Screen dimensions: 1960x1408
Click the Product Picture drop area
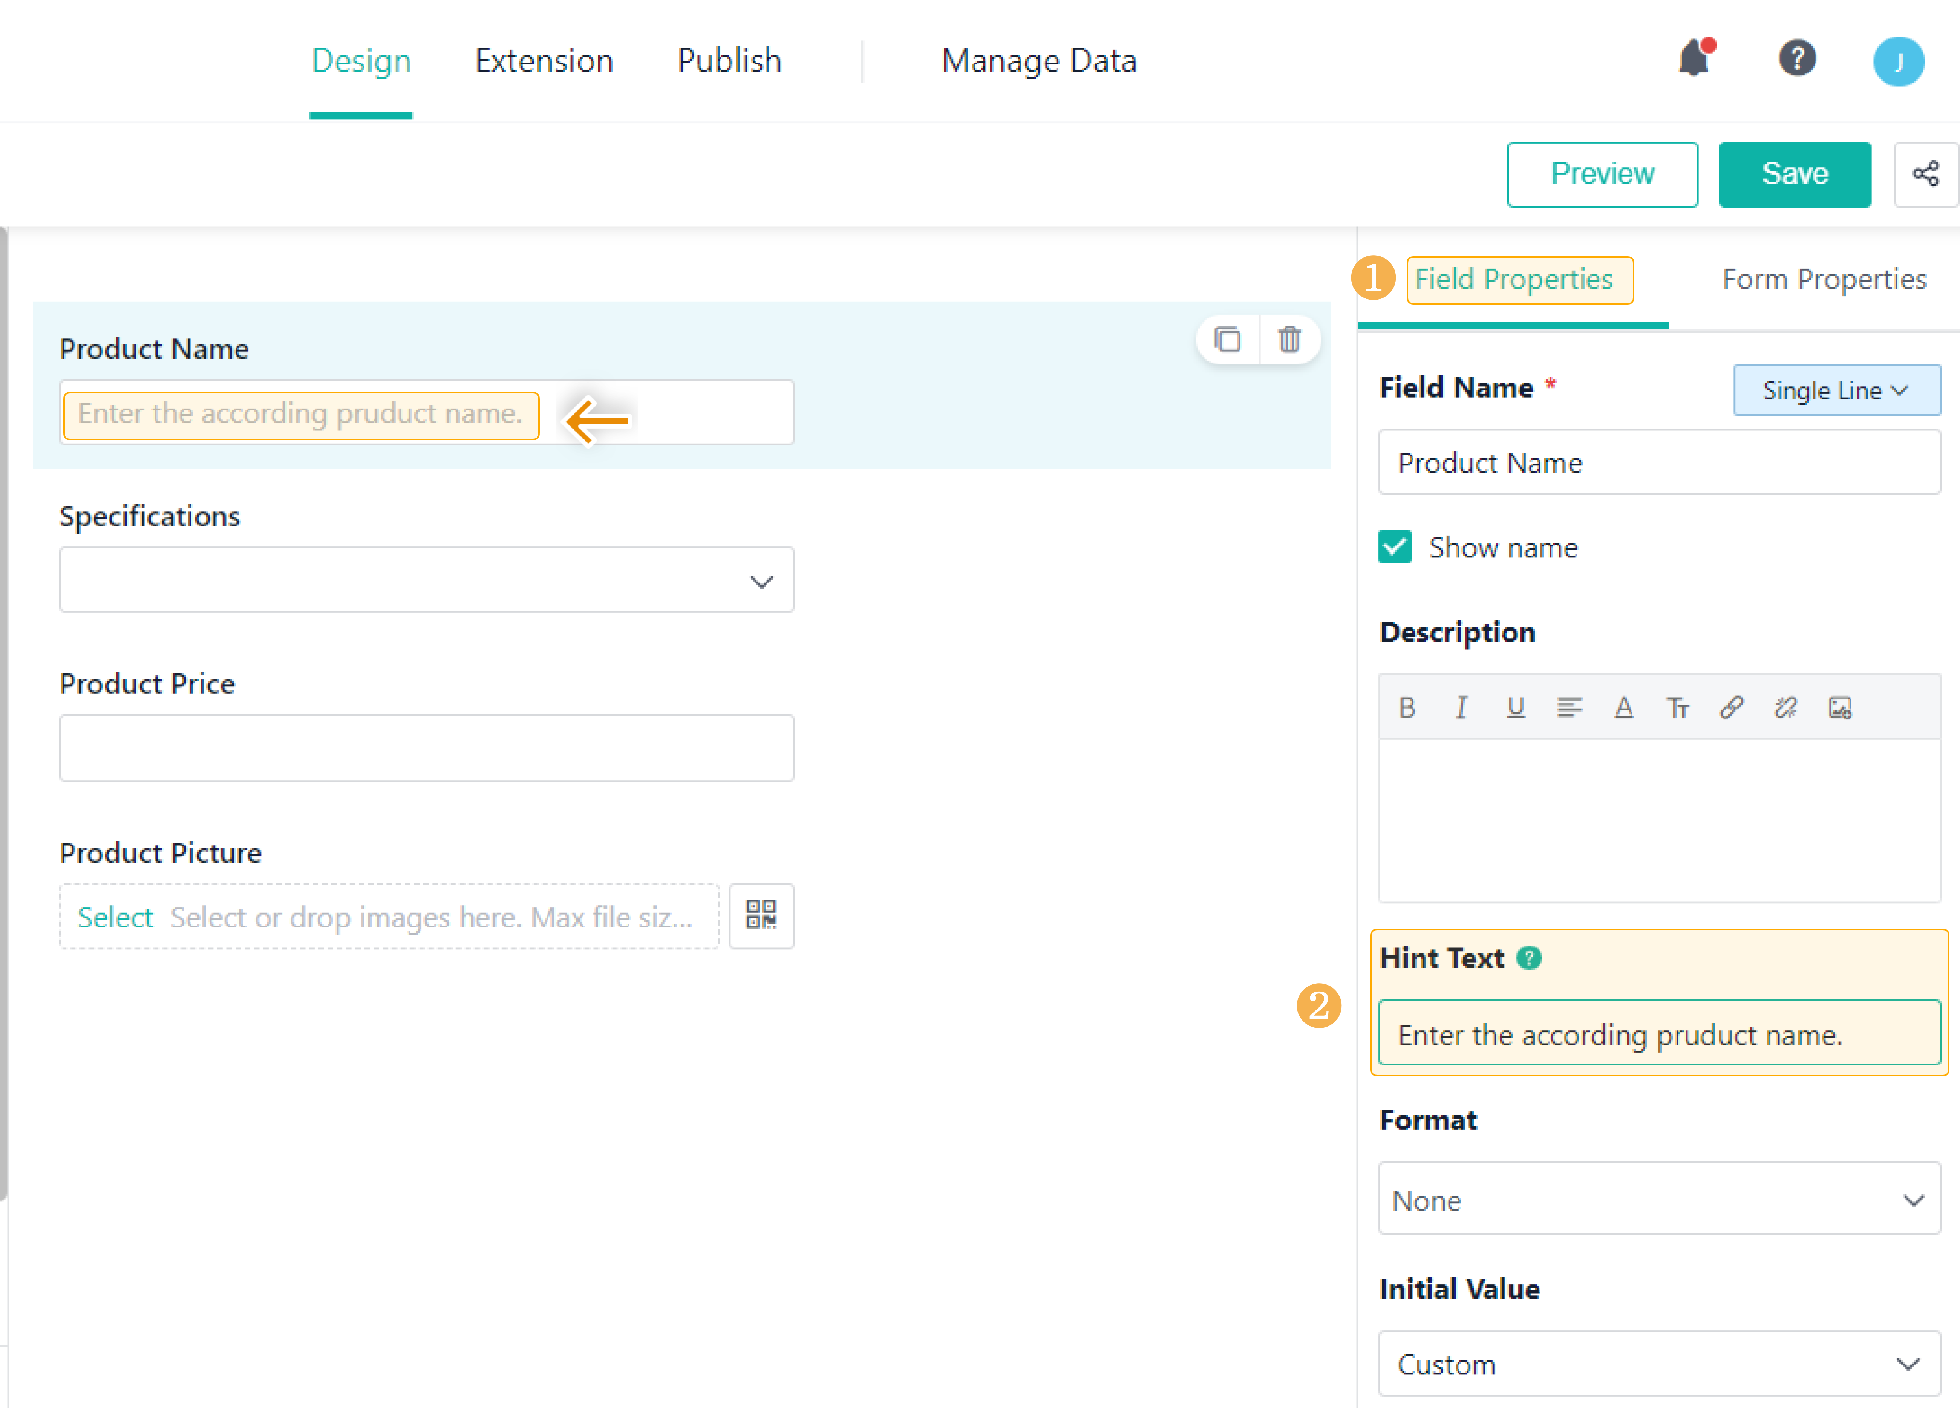(389, 916)
